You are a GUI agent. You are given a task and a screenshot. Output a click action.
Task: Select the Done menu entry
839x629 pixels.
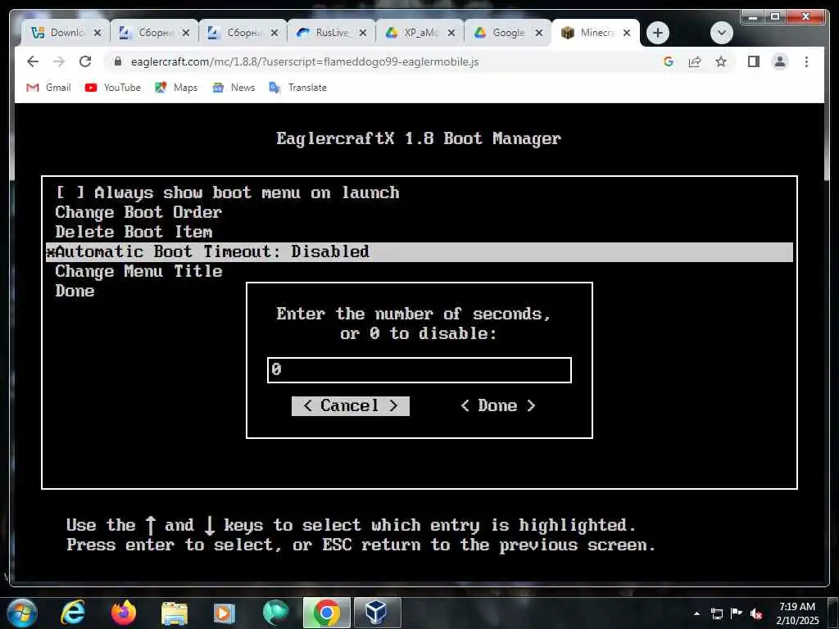click(x=75, y=291)
